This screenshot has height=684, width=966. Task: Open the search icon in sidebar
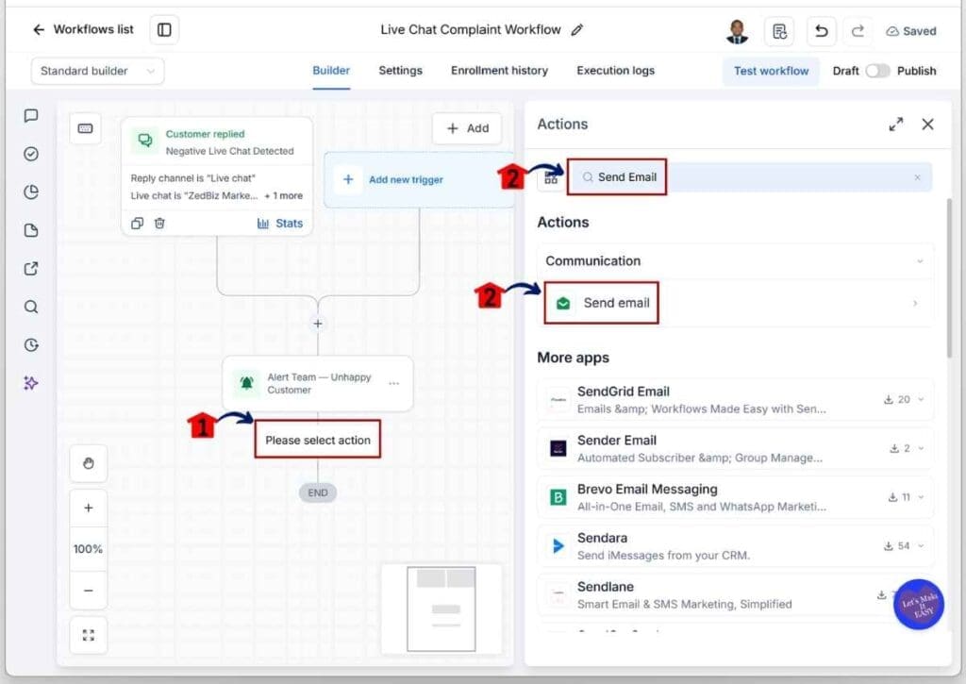click(31, 307)
